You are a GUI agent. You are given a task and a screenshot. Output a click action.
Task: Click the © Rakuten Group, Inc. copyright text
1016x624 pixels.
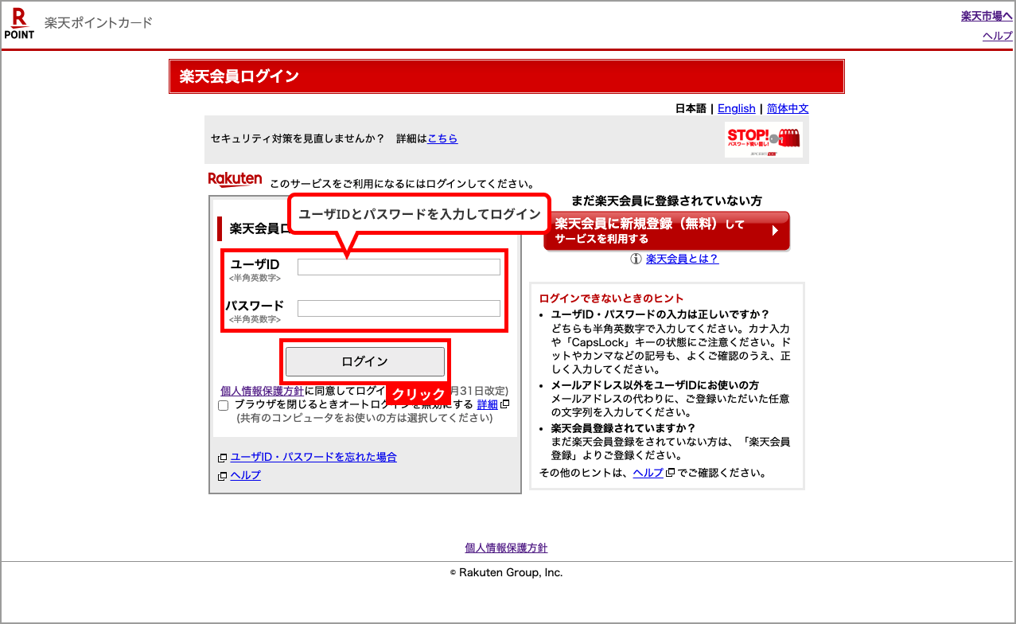(x=506, y=572)
